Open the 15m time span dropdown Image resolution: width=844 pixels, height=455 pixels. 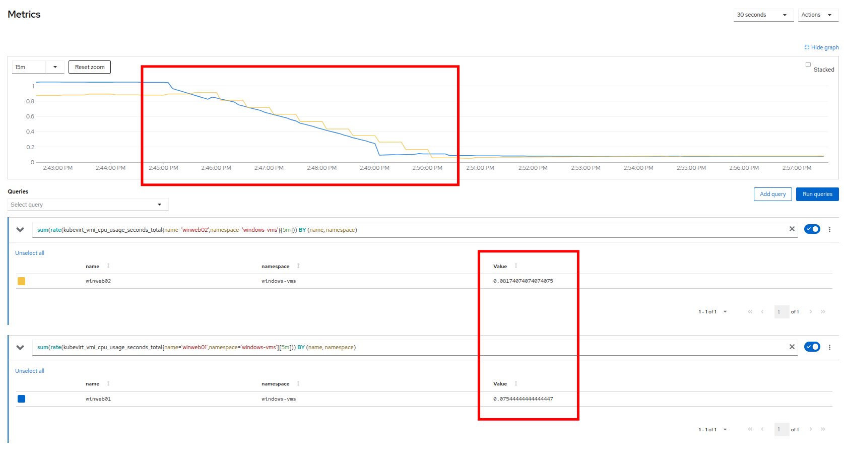(x=38, y=67)
